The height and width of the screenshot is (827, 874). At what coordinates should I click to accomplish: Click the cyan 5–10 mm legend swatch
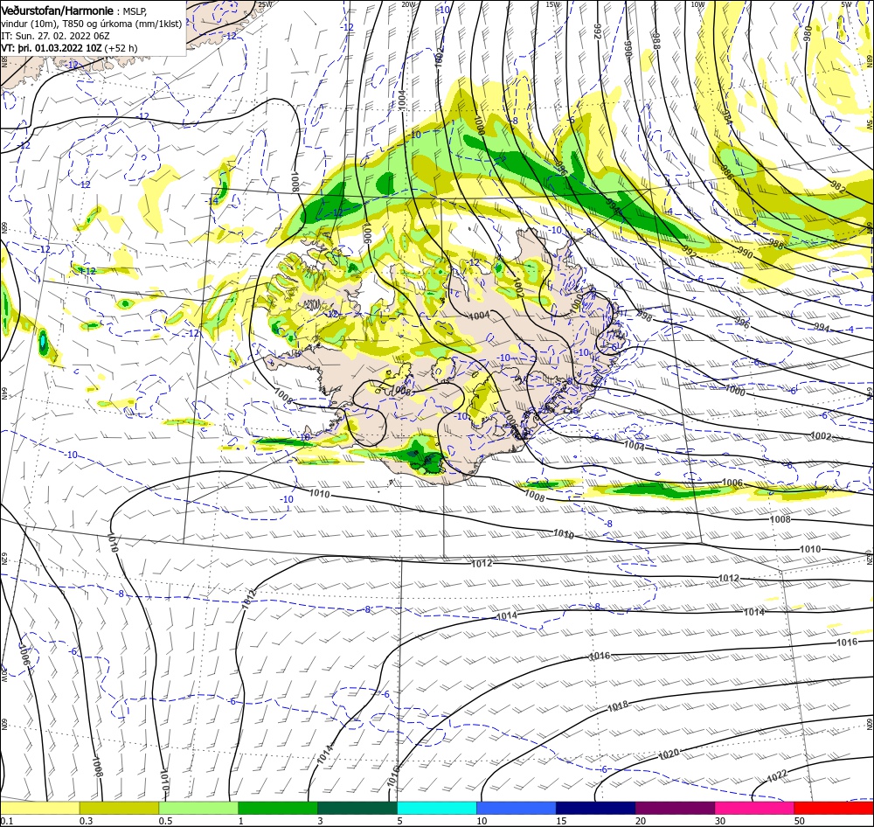click(437, 808)
